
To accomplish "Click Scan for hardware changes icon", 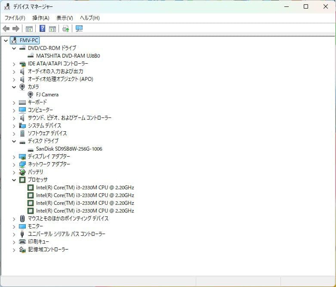I will click(79, 28).
